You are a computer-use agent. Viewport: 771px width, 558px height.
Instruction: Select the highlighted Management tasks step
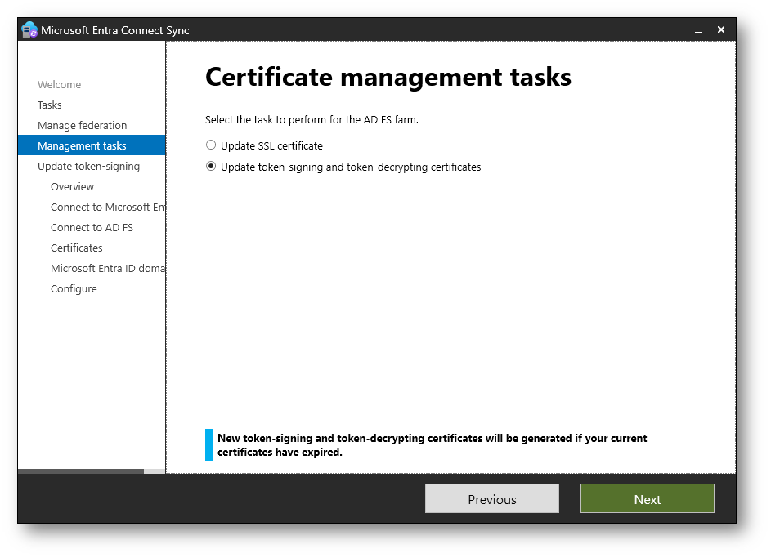click(82, 145)
